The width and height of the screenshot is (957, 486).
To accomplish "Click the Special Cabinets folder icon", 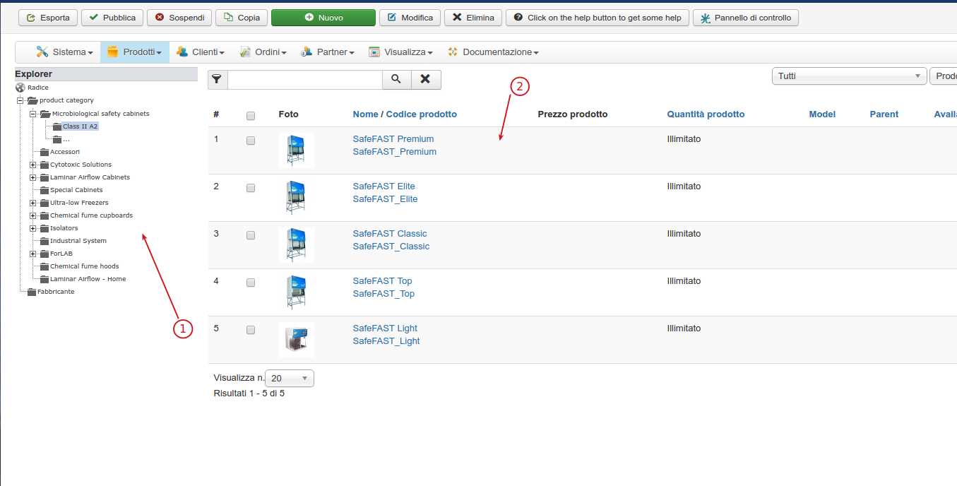I will 44,190.
